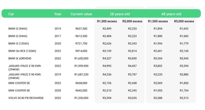The image size is (205, 110).
Task: Click the premium R2,315
Action: pos(184,98)
